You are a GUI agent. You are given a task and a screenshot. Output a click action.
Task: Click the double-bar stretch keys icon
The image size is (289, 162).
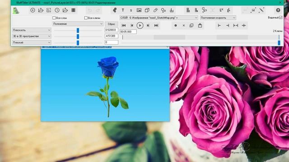coord(236,26)
